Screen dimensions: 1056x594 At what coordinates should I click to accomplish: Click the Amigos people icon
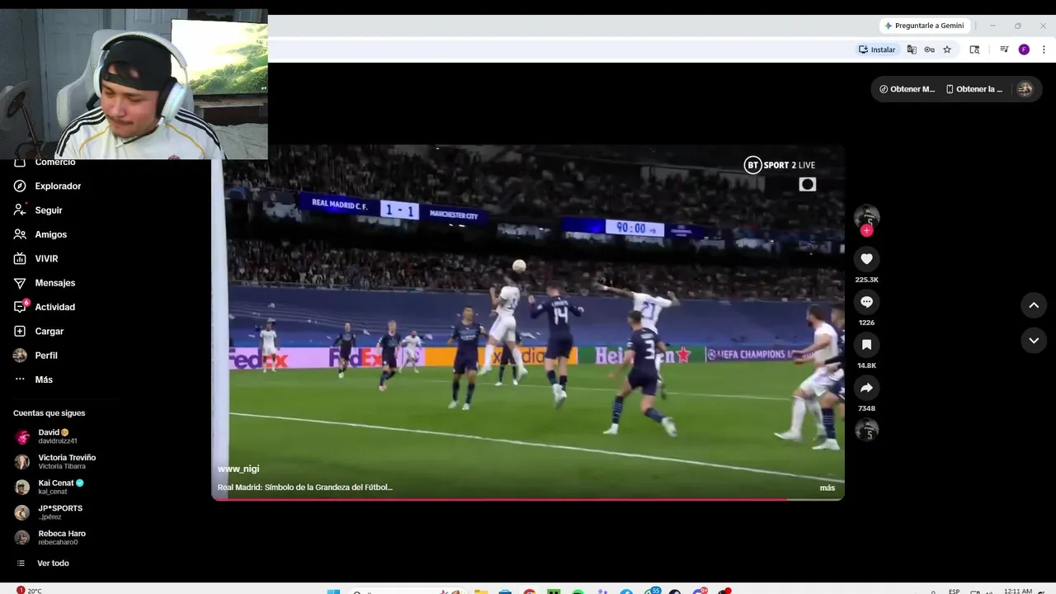[20, 234]
